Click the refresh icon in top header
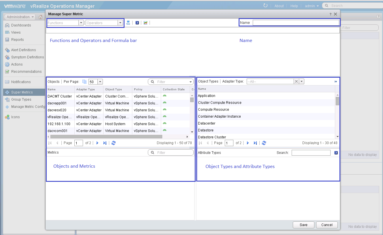This screenshot has width=383, height=235. pyautogui.click(x=265, y=5)
